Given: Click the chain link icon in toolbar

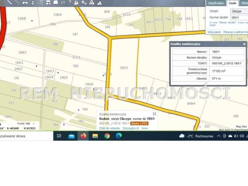Looking at the screenshot, I should [x=17, y=2].
